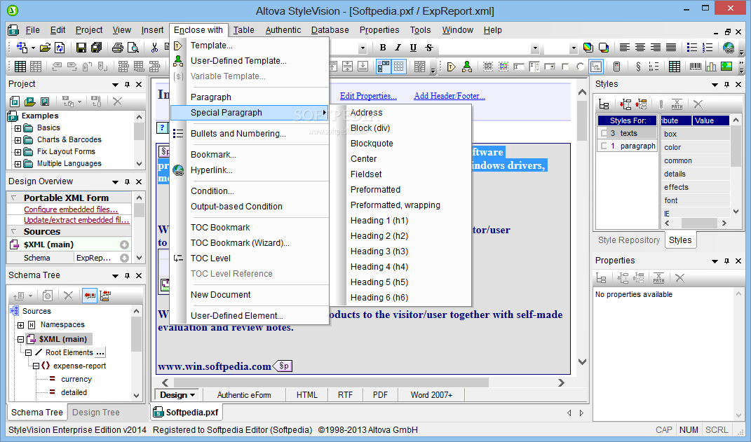Open the Table menu
The height and width of the screenshot is (442, 751).
tap(244, 29)
